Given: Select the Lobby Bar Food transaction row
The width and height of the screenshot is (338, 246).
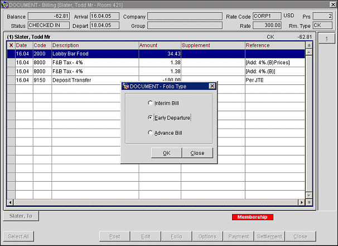Looking at the screenshot, I should tap(84, 54).
